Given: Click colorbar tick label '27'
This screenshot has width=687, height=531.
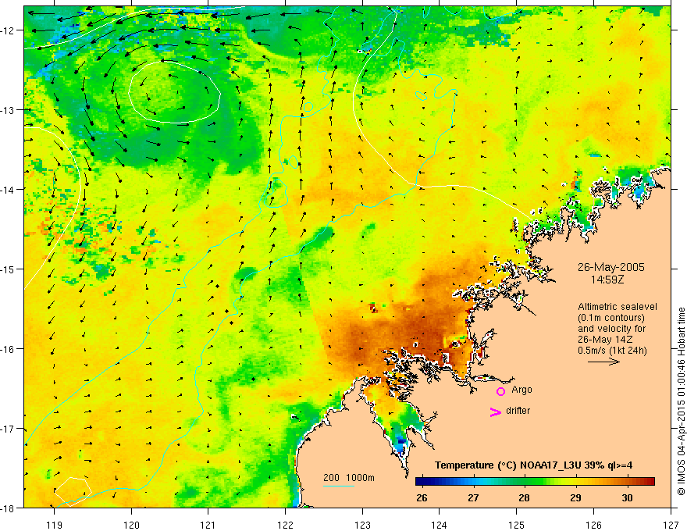Looking at the screenshot, I should point(473,497).
